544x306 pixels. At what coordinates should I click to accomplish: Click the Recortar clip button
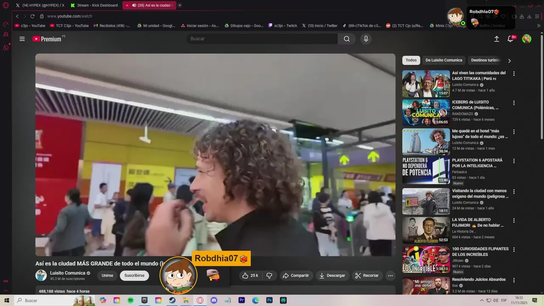(367, 275)
